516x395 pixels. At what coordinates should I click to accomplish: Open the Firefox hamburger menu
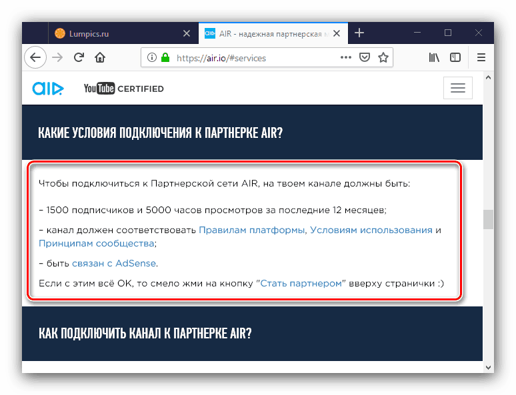pos(481,57)
